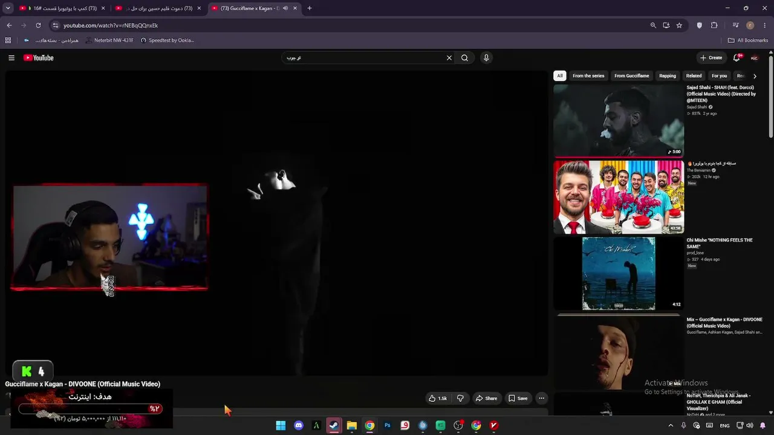
Task: View site information icon in address bar
Action: pos(55,25)
